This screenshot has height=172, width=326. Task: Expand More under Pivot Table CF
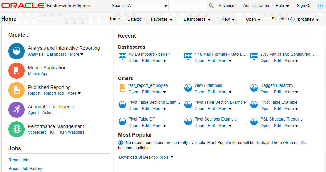click(x=159, y=125)
